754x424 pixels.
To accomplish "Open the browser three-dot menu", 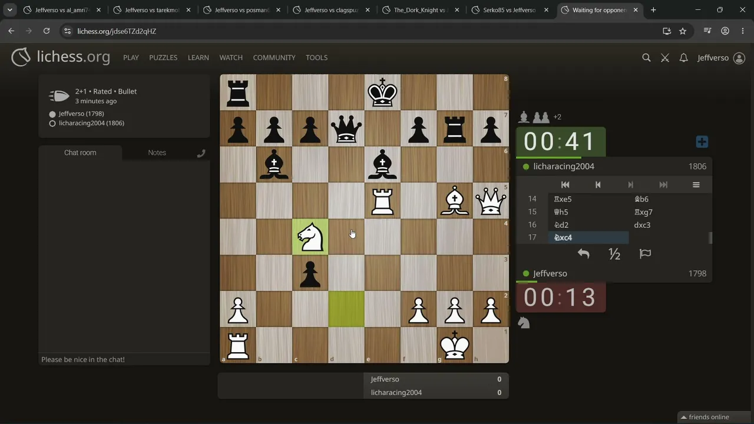I will coord(742,31).
